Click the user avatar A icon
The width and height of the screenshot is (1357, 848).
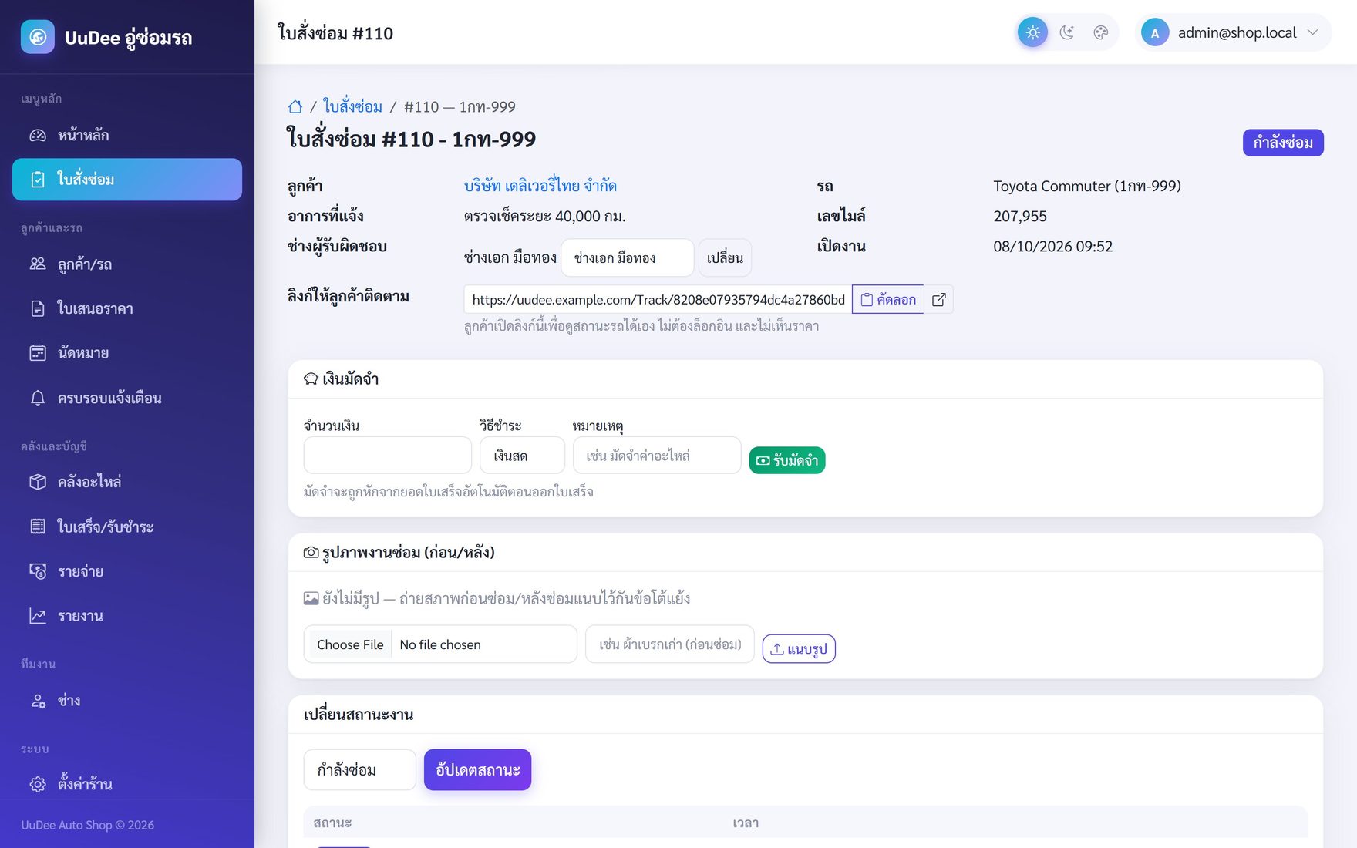[x=1154, y=33]
